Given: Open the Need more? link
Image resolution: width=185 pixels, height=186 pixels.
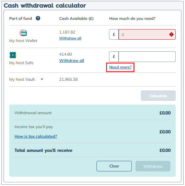Looking at the screenshot, I should pyautogui.click(x=120, y=67).
